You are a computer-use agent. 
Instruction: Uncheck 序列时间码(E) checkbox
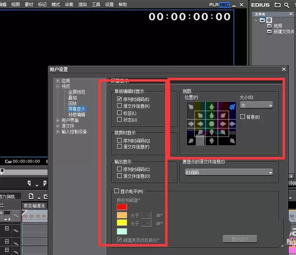coord(119,99)
